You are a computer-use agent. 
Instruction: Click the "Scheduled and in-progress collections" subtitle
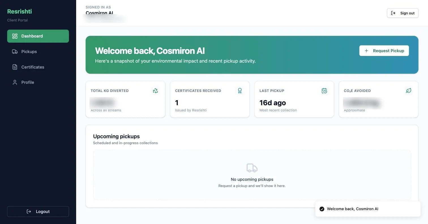125,143
